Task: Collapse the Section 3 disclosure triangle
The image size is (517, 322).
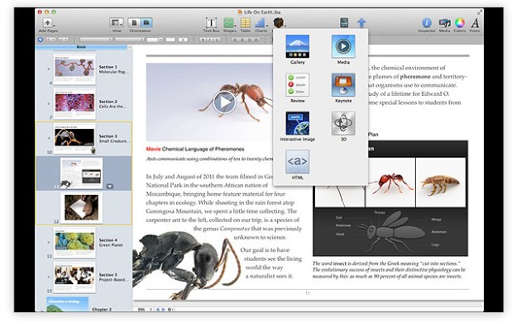Action: point(49,138)
